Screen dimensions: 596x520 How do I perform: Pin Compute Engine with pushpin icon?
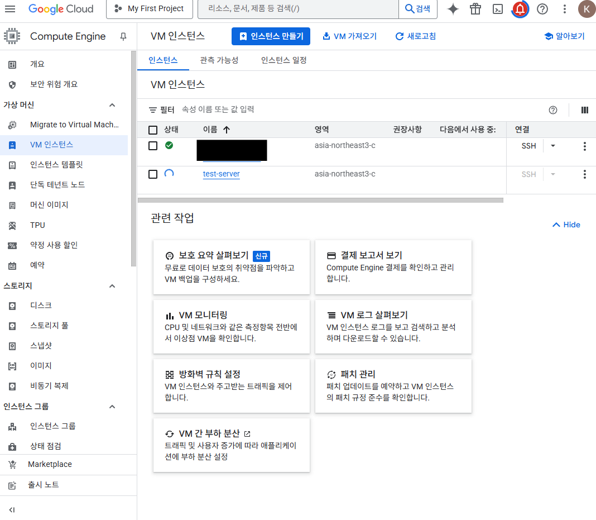click(x=123, y=36)
